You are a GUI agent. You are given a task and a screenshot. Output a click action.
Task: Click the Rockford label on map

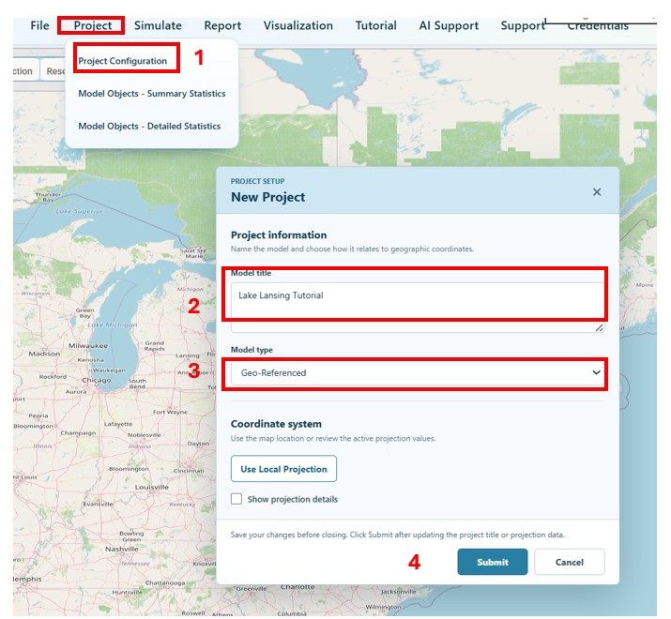[x=53, y=376]
